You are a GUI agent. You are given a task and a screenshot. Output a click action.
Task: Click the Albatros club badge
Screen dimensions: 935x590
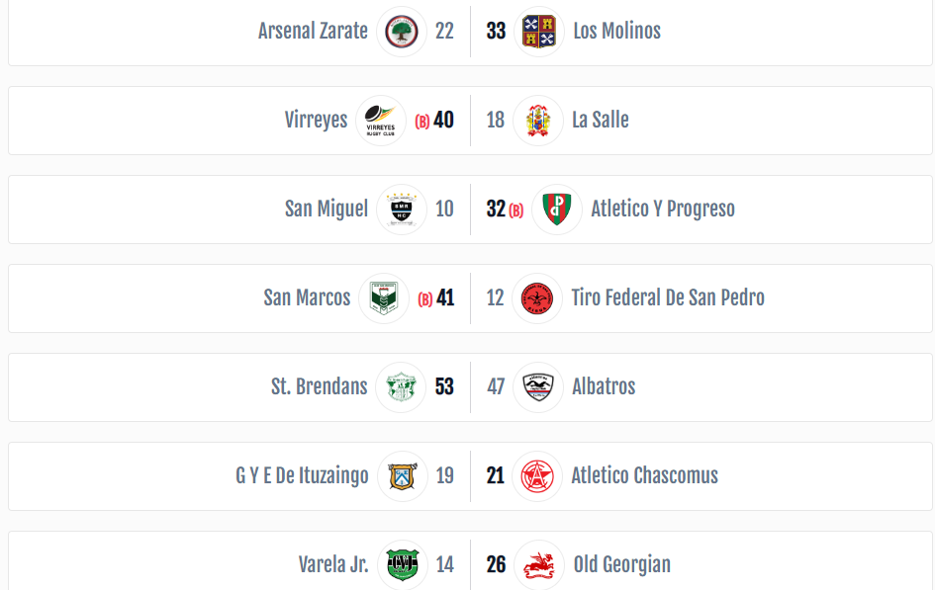pyautogui.click(x=538, y=387)
